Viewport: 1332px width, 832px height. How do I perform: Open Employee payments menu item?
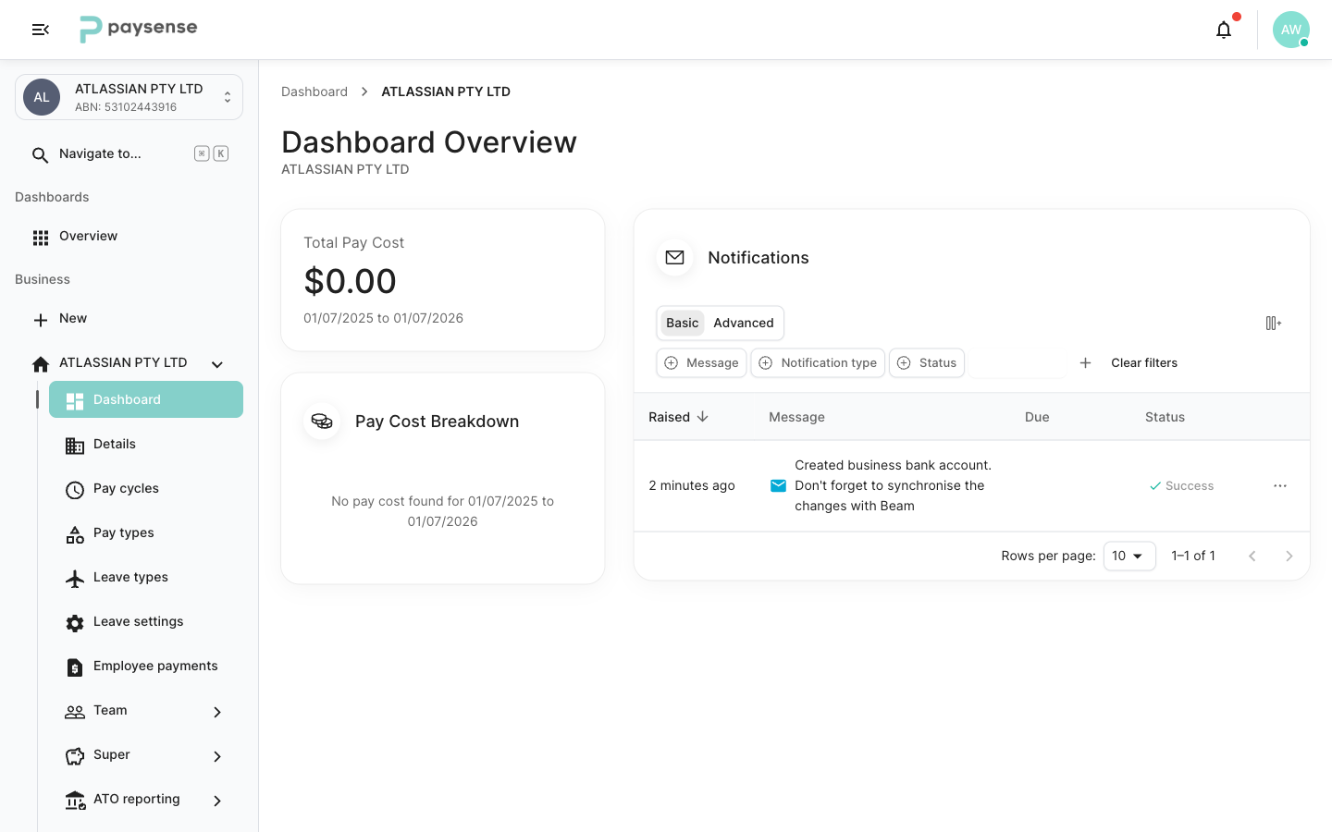(x=146, y=666)
